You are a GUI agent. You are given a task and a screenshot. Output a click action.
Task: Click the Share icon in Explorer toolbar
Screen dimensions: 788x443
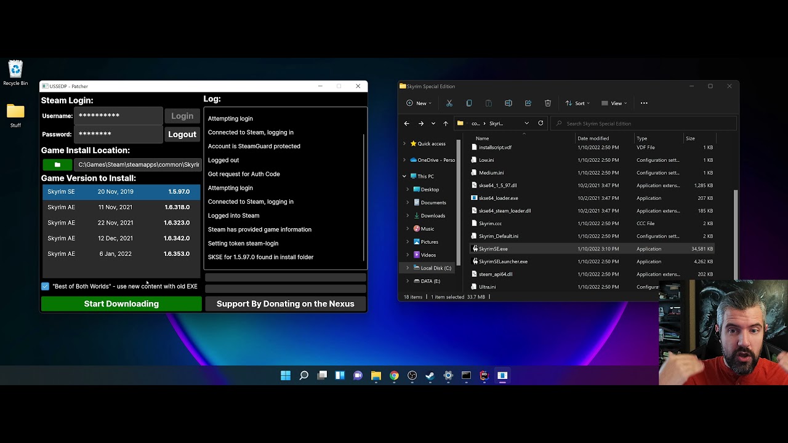pyautogui.click(x=528, y=103)
